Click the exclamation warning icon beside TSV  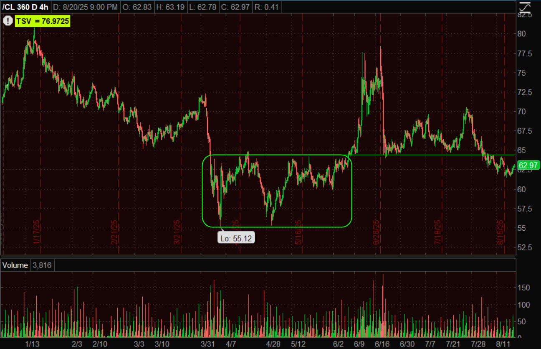click(x=8, y=20)
